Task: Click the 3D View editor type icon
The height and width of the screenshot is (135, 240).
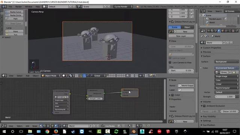Action: point(4,76)
